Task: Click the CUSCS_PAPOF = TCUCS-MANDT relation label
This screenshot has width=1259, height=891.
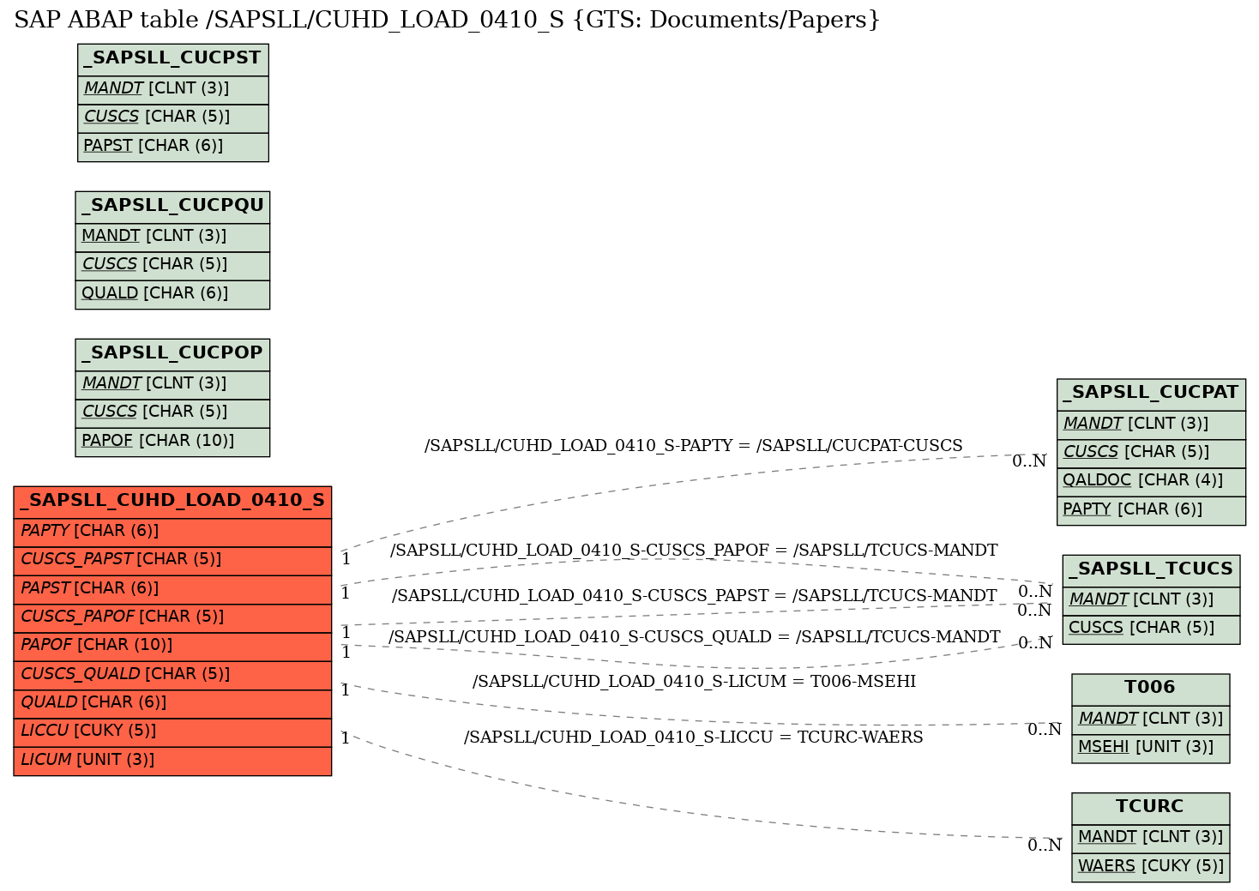Action: tap(694, 551)
